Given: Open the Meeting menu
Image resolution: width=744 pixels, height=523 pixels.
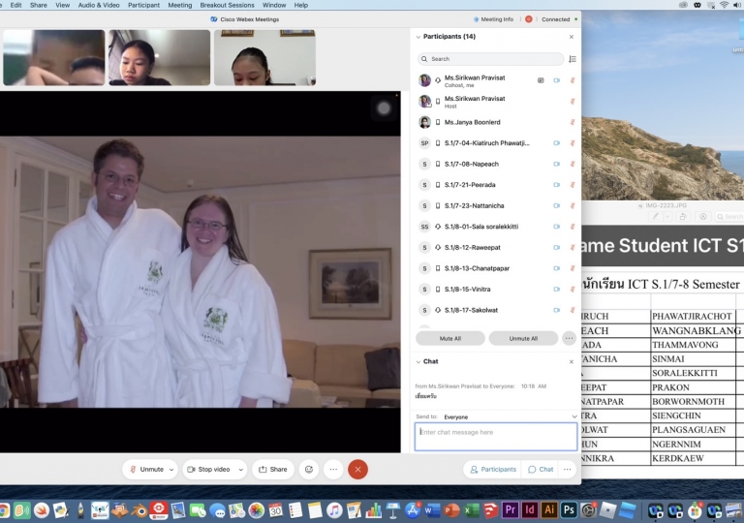Looking at the screenshot, I should pos(180,5).
